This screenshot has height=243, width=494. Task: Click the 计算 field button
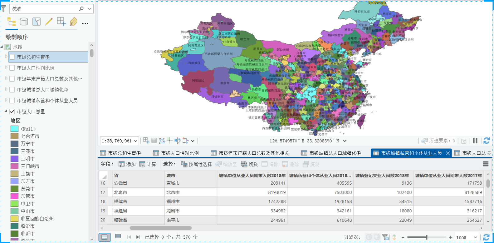click(148, 164)
